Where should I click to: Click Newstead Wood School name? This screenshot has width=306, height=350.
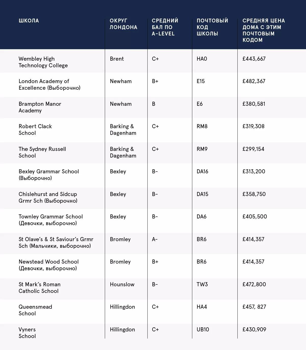(48, 265)
